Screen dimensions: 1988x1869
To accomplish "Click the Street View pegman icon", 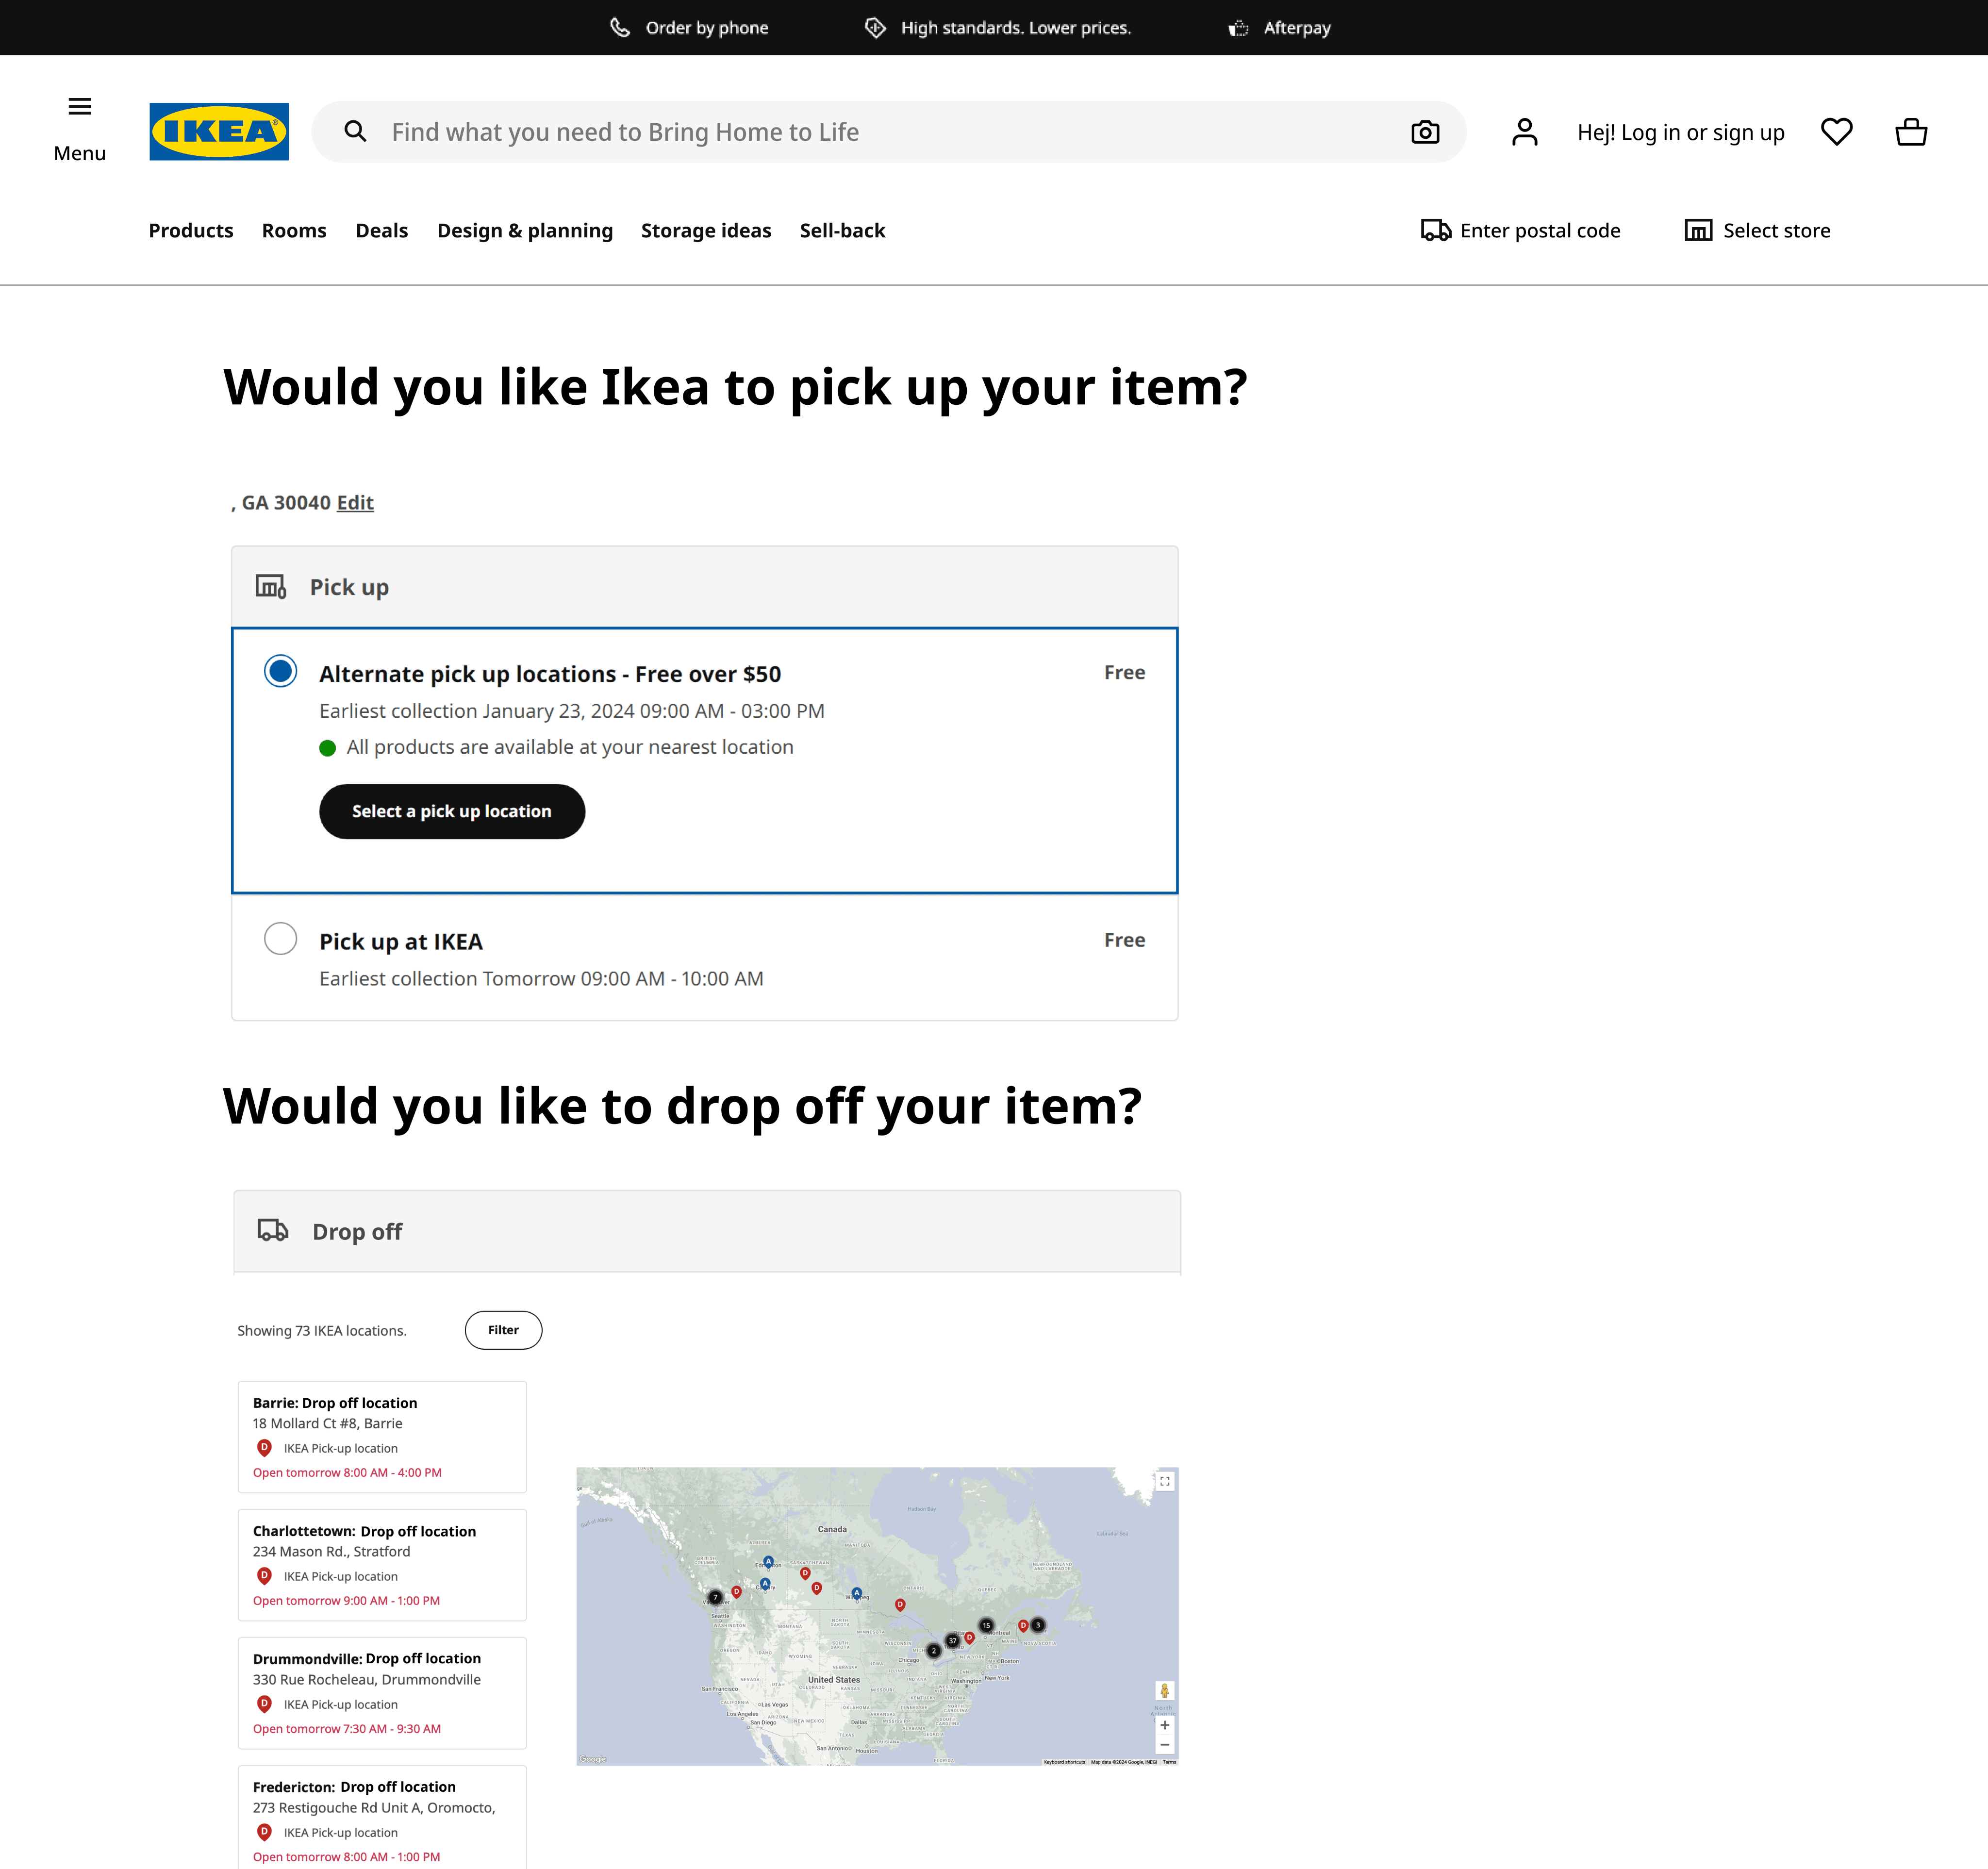I will pyautogui.click(x=1164, y=1691).
